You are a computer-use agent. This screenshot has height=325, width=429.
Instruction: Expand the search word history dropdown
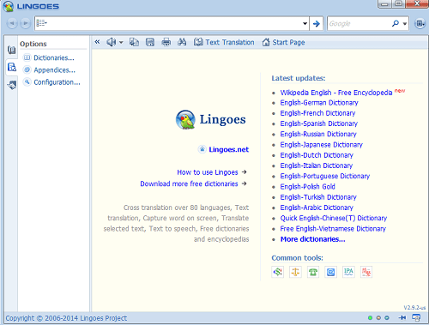pos(305,23)
